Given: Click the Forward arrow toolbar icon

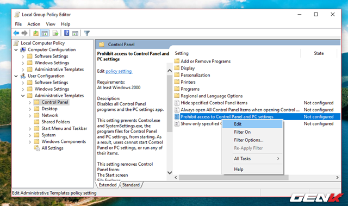Looking at the screenshot, I should [x=24, y=33].
